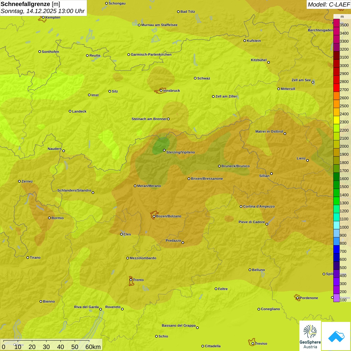This screenshot has width=351, height=351.
Task: Click the Bad Tölz label
Action: tap(188, 12)
